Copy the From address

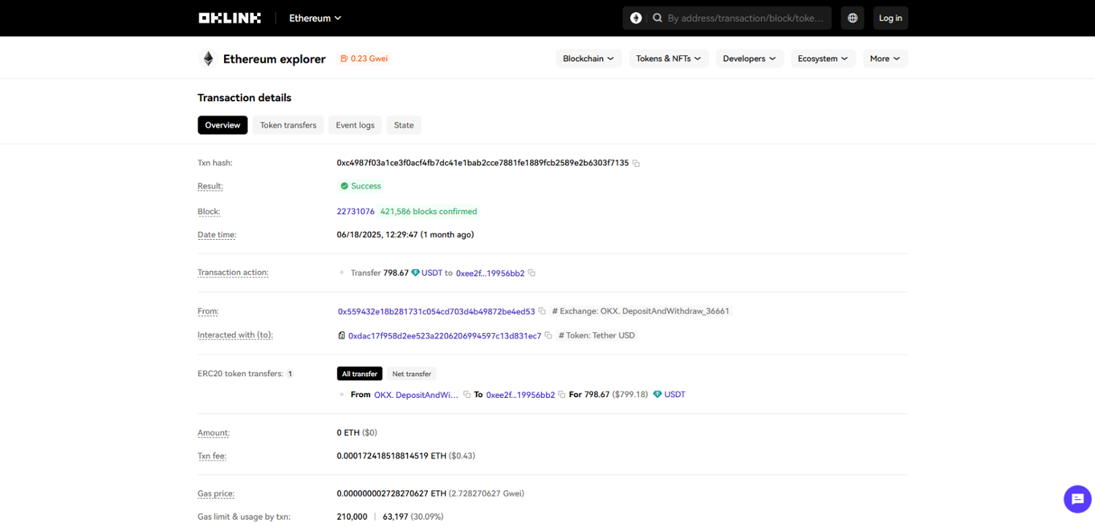[542, 311]
